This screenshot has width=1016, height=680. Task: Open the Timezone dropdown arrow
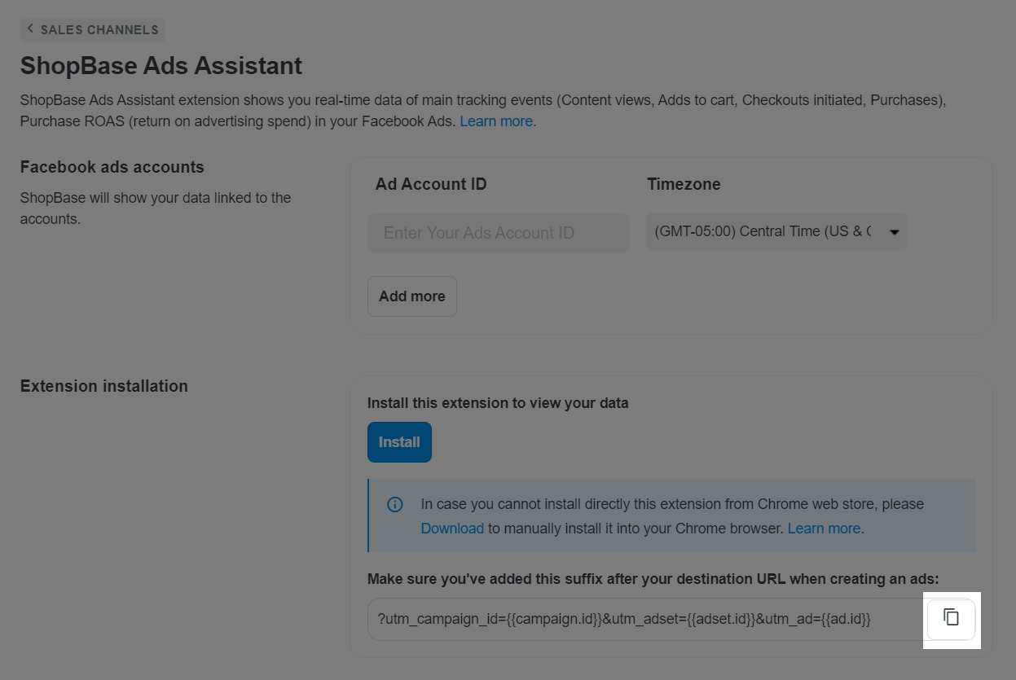tap(894, 232)
